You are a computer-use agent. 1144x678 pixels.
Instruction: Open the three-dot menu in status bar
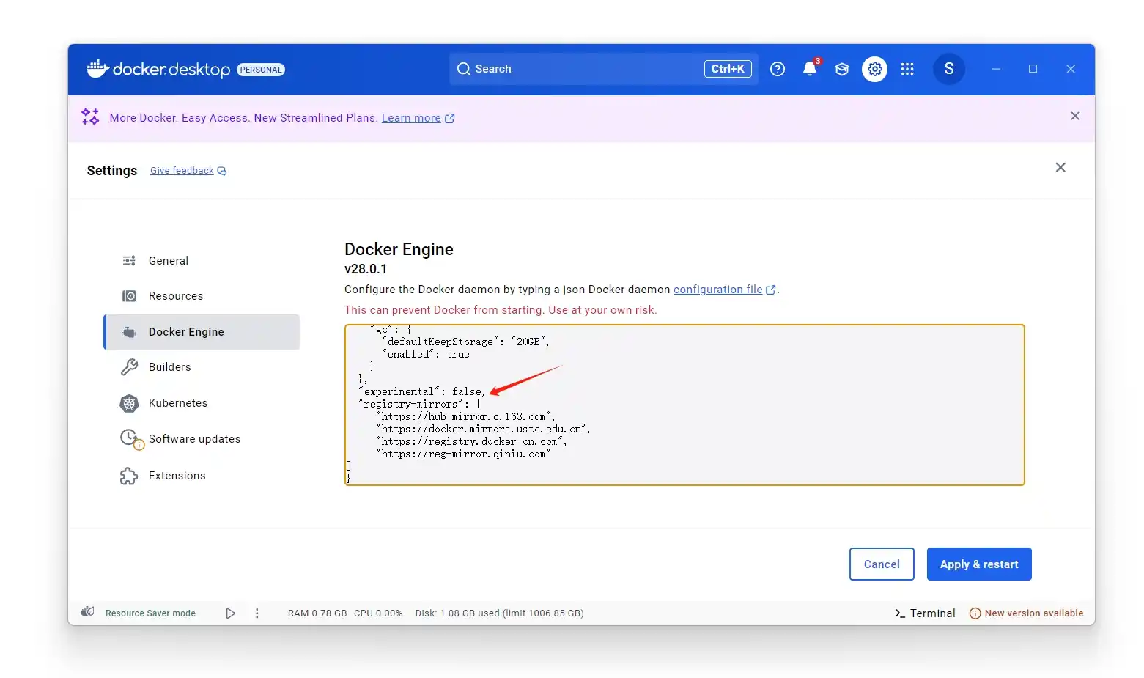(x=257, y=613)
